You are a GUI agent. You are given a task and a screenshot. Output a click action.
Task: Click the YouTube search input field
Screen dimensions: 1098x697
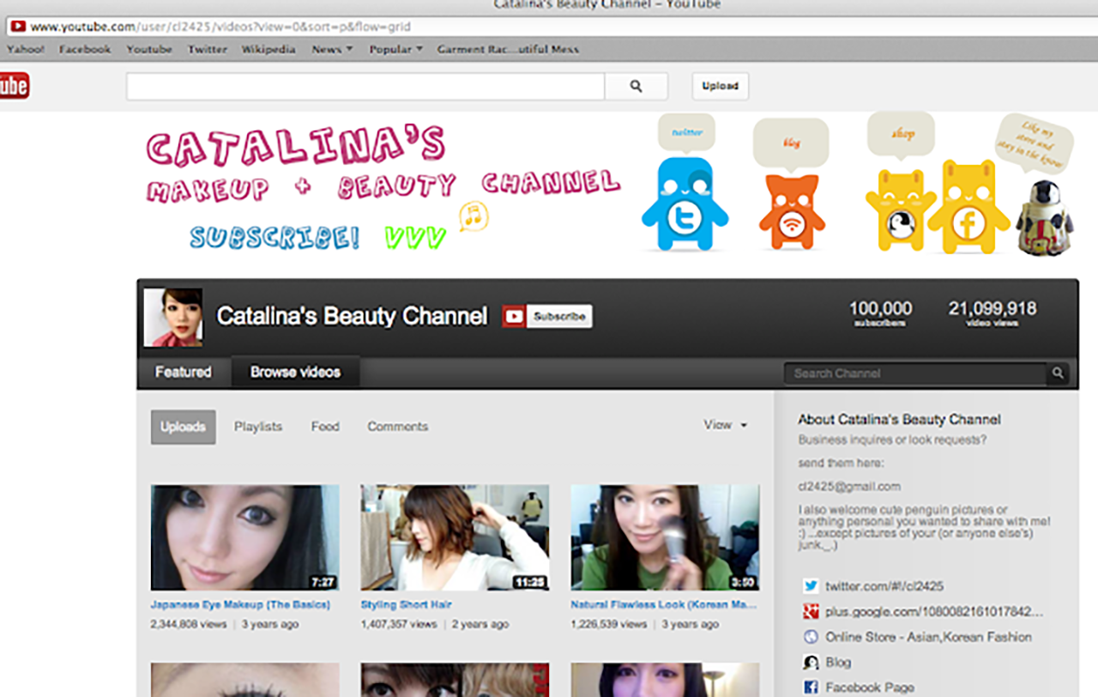pyautogui.click(x=365, y=86)
